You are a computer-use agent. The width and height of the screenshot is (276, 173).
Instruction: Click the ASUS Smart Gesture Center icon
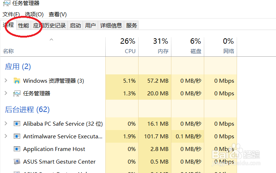pos(17,162)
